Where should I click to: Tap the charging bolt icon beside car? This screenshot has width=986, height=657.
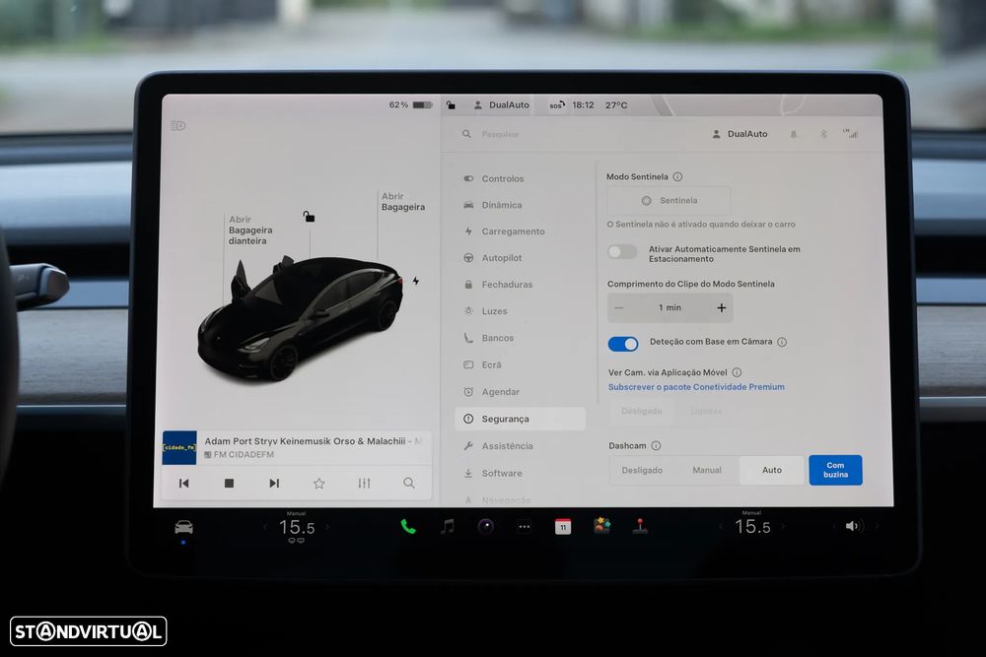point(416,281)
